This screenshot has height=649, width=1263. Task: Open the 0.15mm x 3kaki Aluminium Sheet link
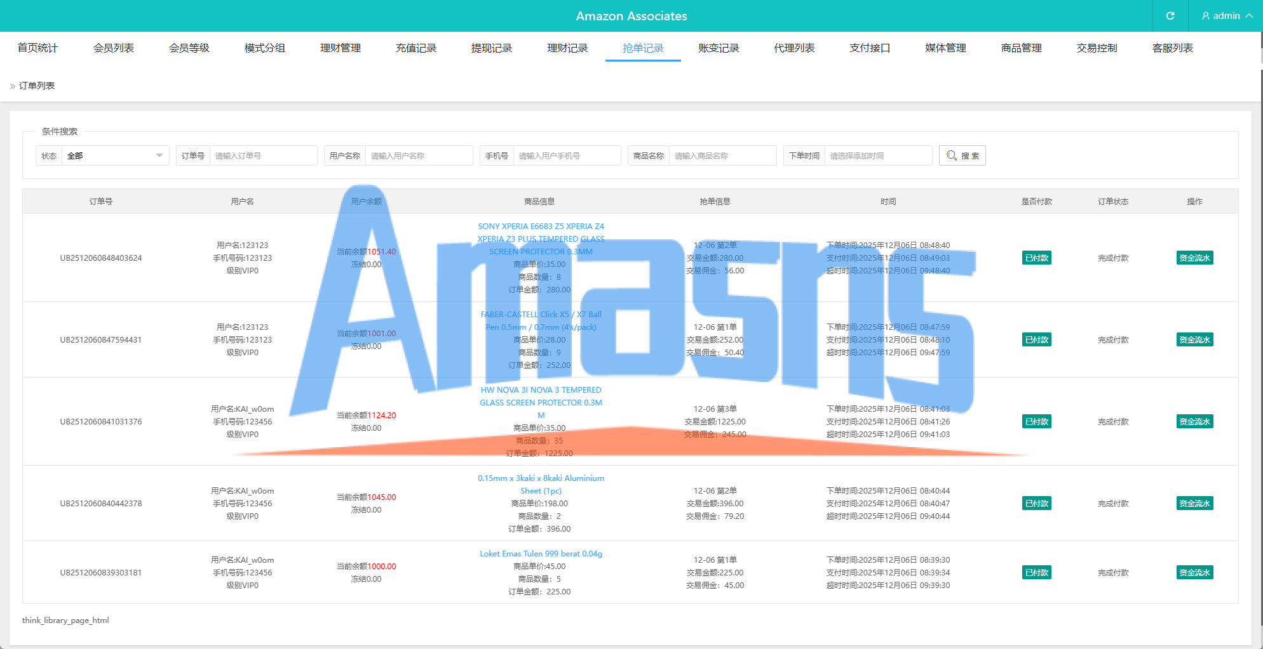541,485
